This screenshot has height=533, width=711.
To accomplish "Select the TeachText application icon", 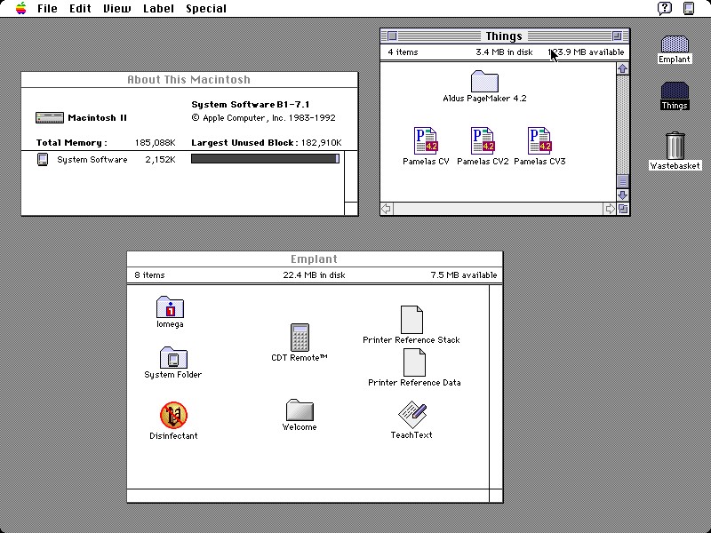I will click(x=411, y=415).
